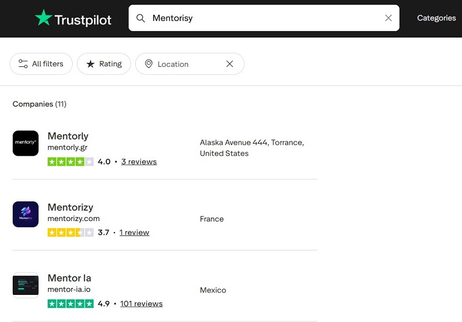
Task: Open the Mentorizy company name
Action: pos(70,207)
